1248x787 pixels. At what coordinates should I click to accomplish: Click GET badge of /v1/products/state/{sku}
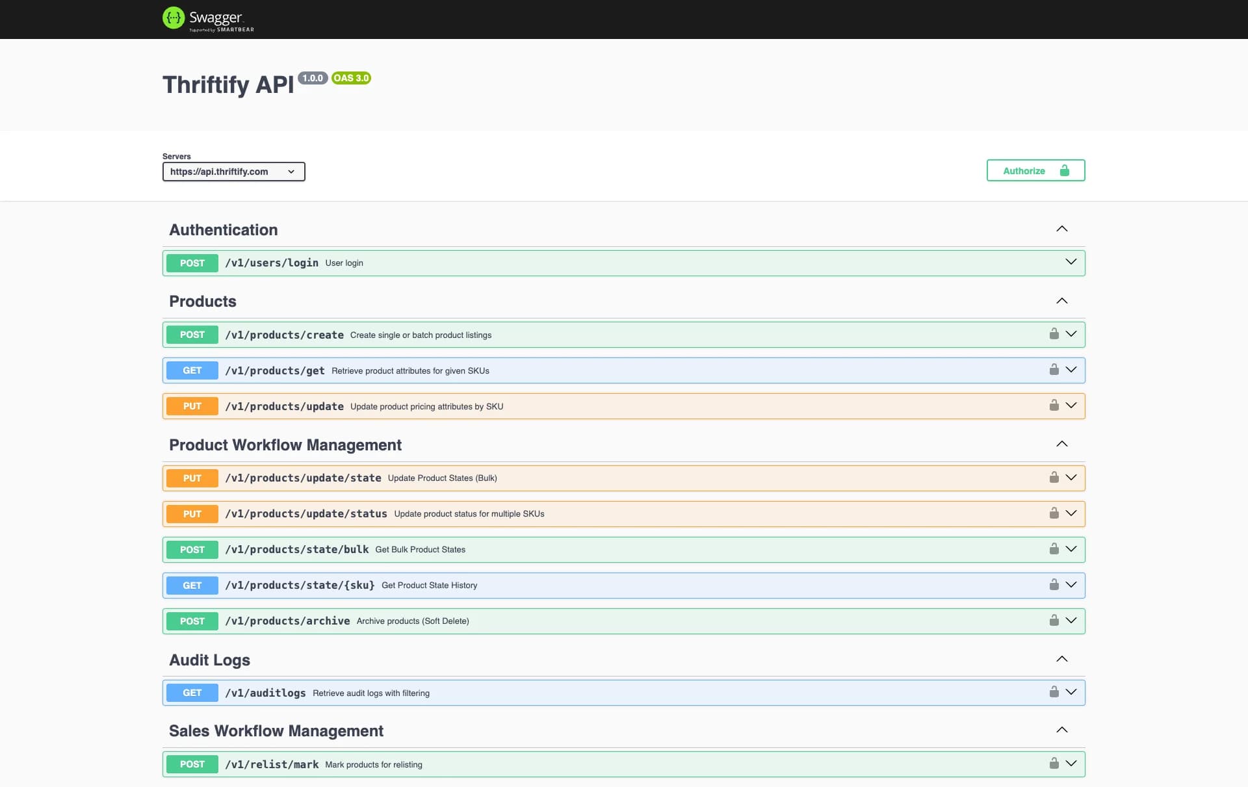click(x=192, y=585)
